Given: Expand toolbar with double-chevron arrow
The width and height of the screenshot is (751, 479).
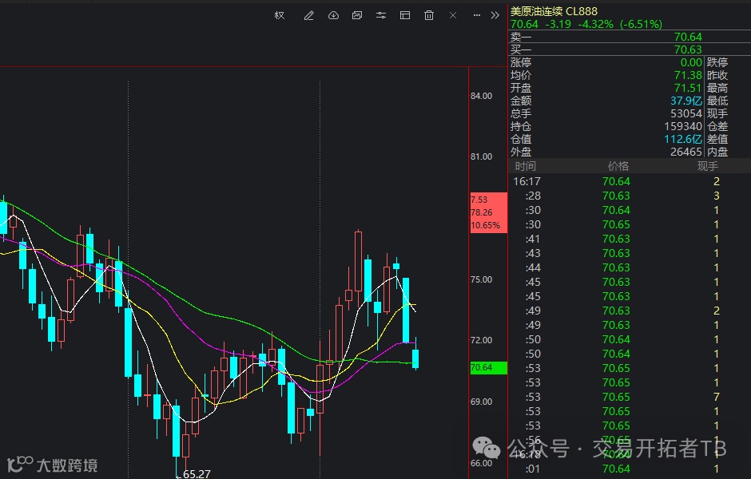Looking at the screenshot, I should point(495,15).
